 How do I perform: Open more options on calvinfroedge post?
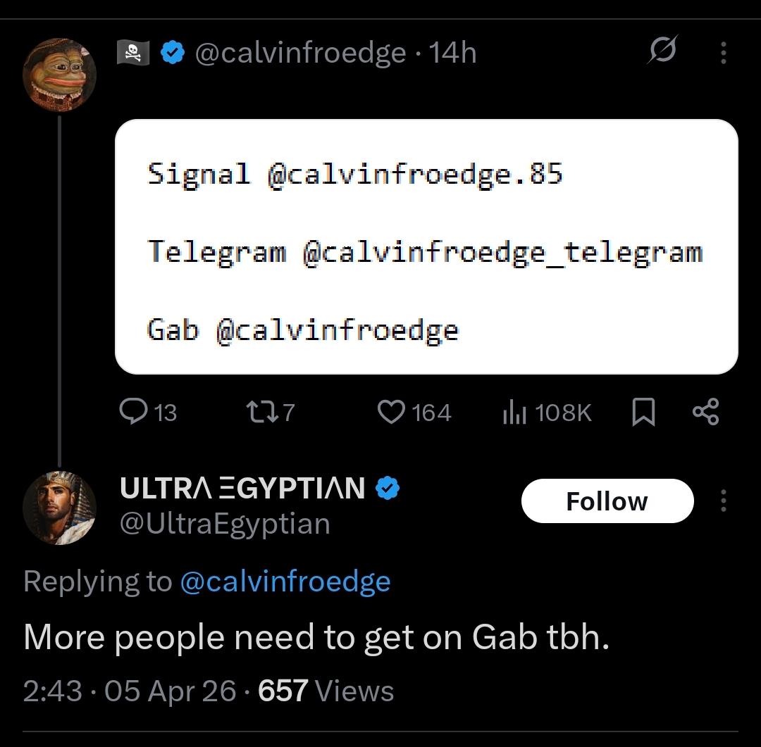coord(723,53)
